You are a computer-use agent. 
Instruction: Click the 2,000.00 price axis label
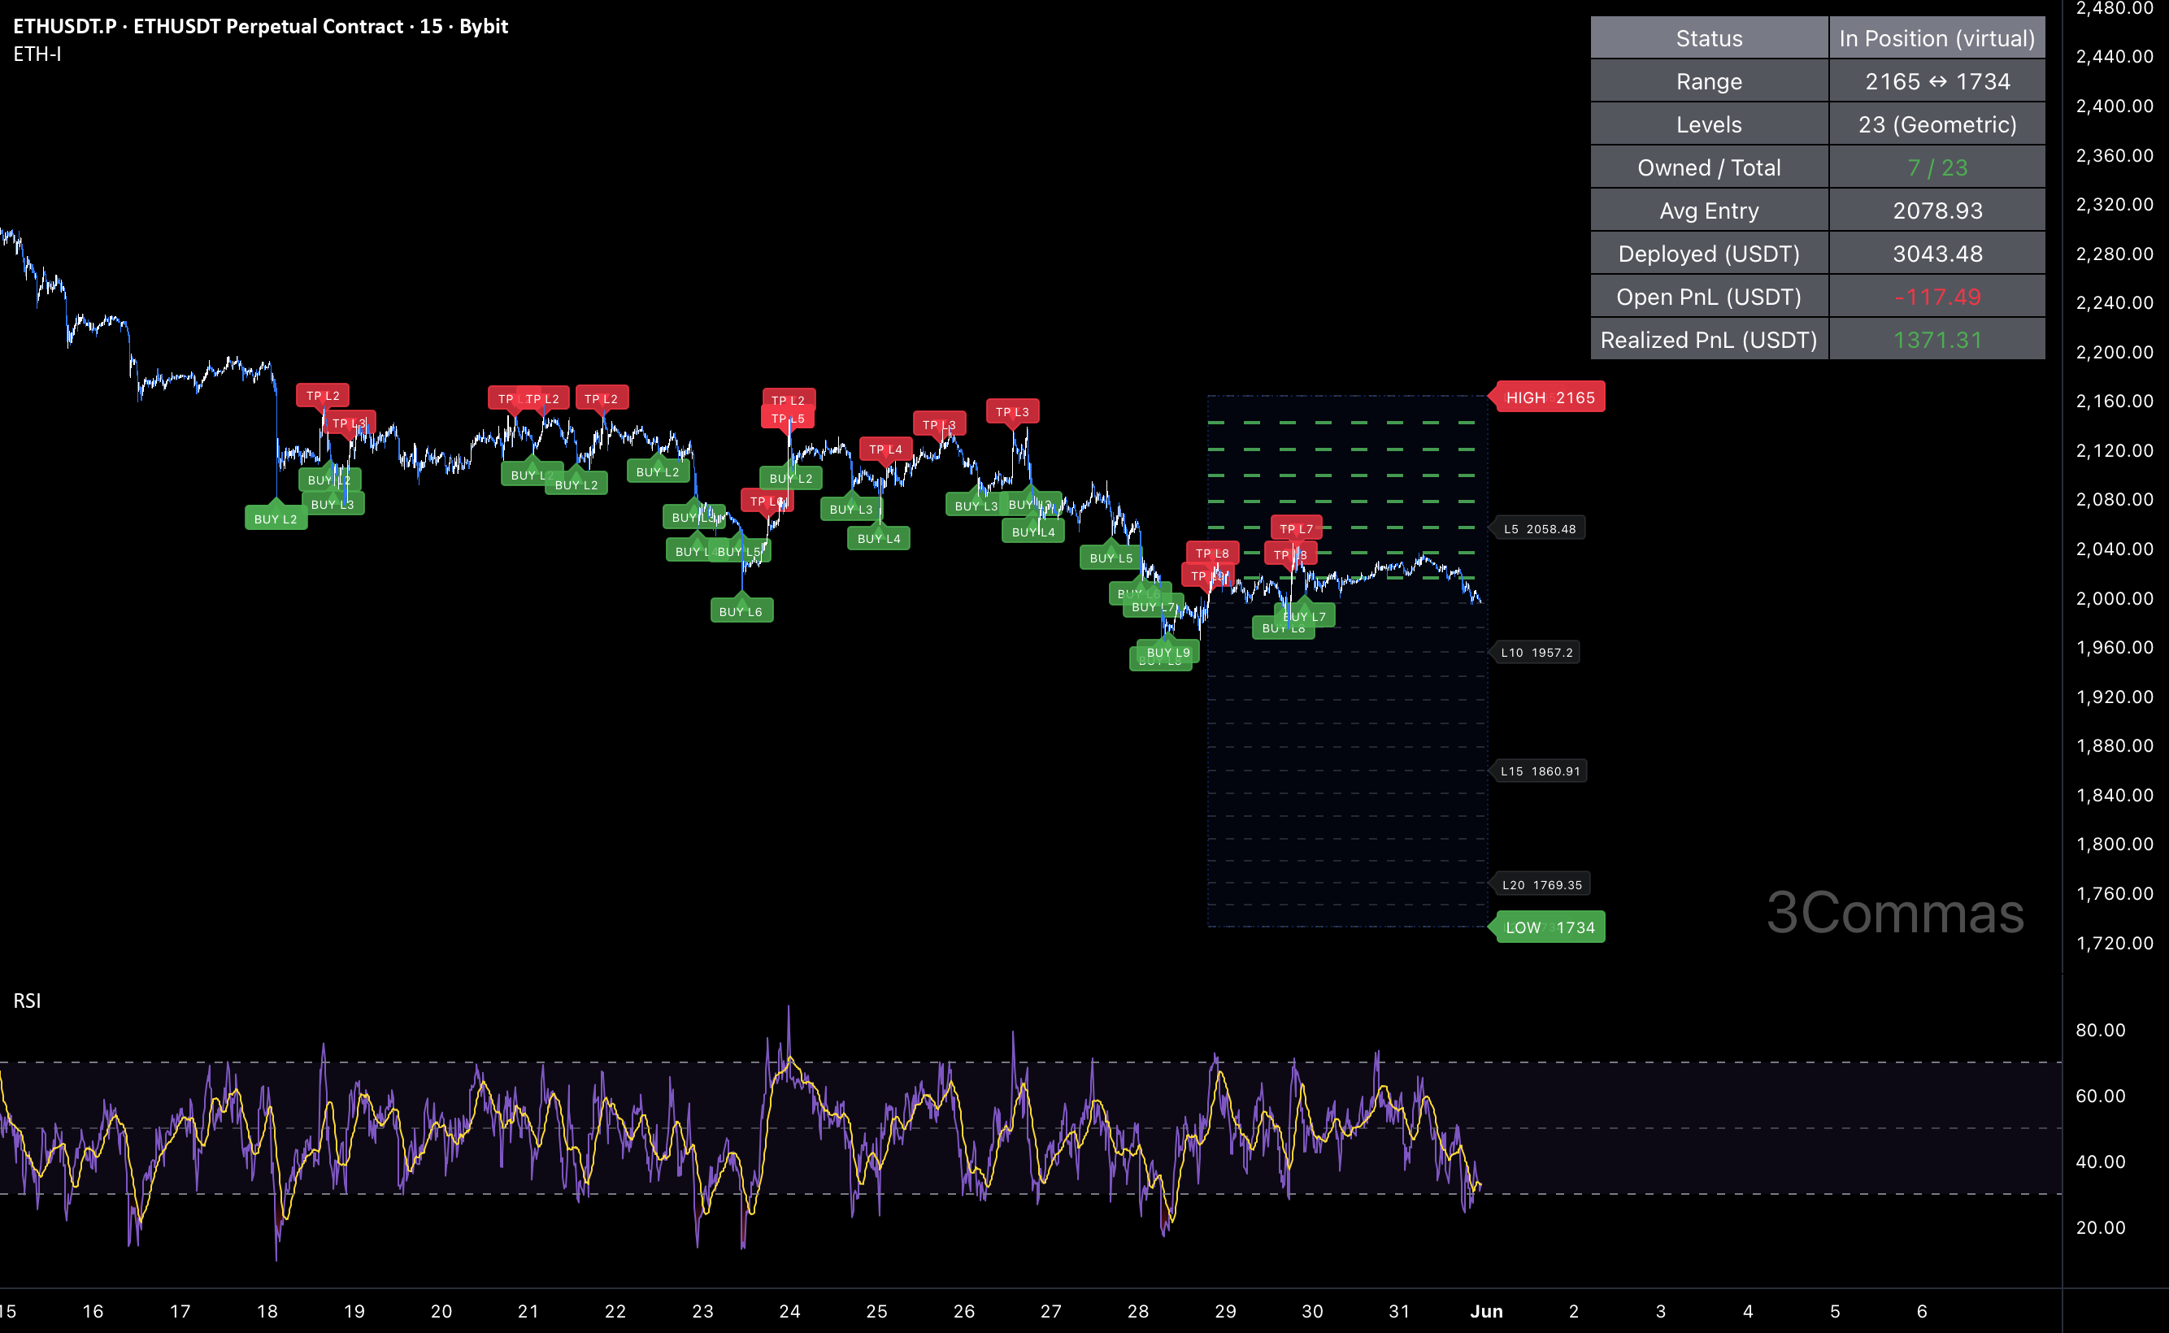[x=2115, y=598]
